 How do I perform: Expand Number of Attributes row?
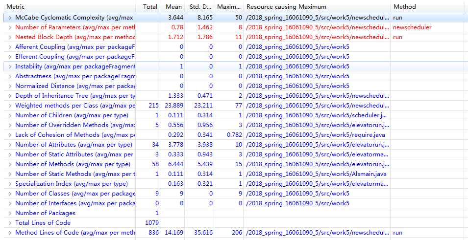click(10, 145)
